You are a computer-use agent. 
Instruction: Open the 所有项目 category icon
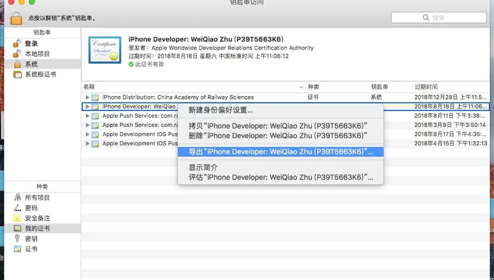(18, 197)
